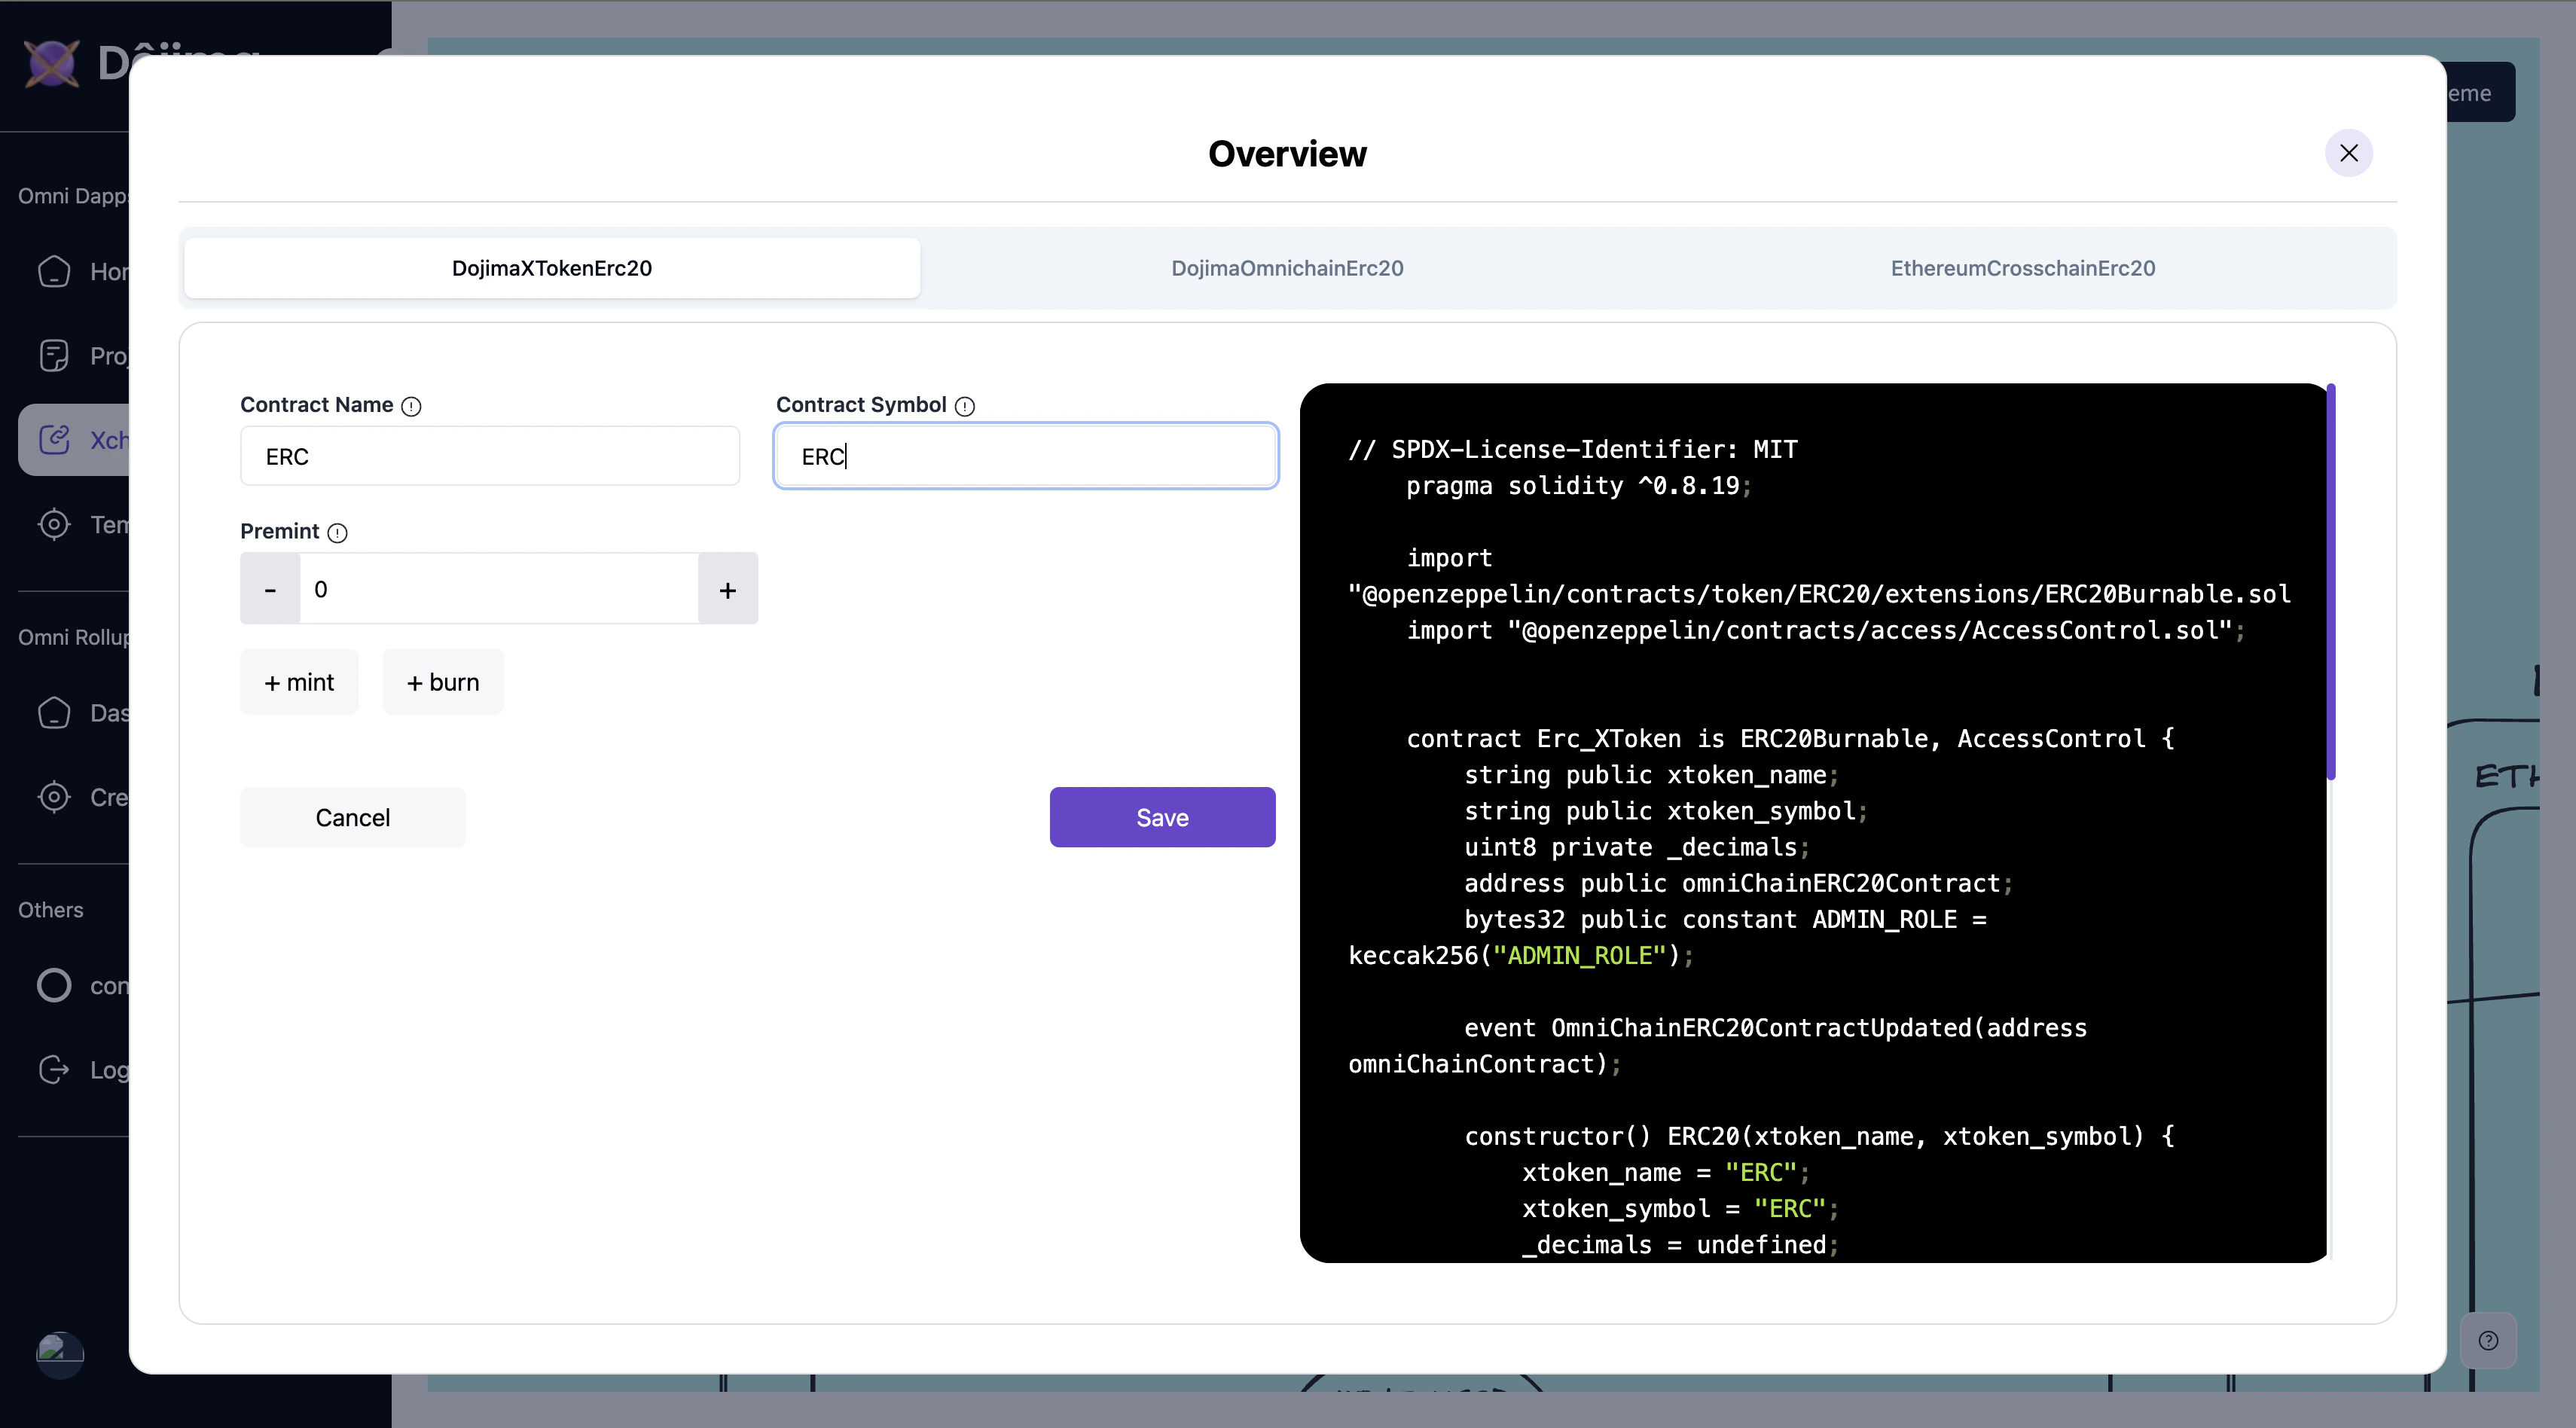Viewport: 2576px width, 1428px height.
Task: Click the help question mark icon
Action: [2488, 1340]
